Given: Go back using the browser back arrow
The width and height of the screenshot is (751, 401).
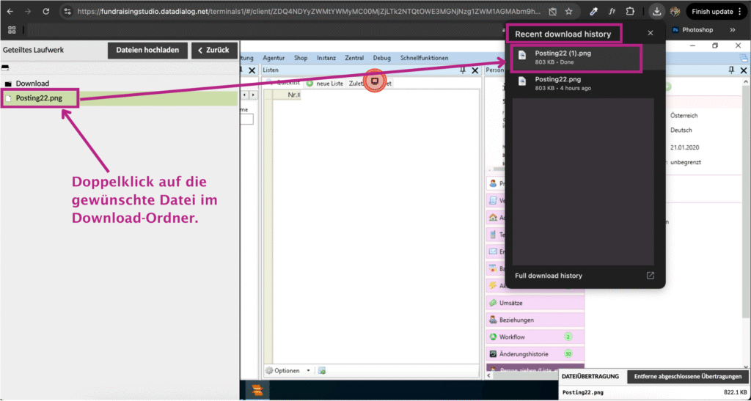Looking at the screenshot, I should pyautogui.click(x=10, y=12).
